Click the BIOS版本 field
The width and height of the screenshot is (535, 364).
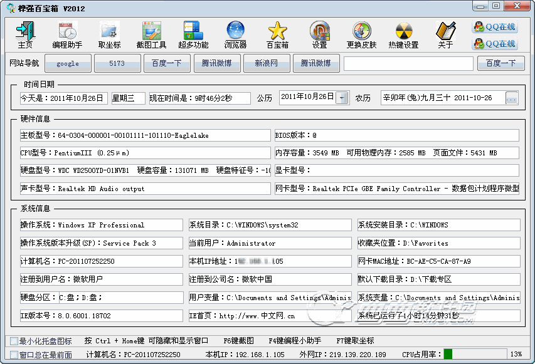click(397, 135)
